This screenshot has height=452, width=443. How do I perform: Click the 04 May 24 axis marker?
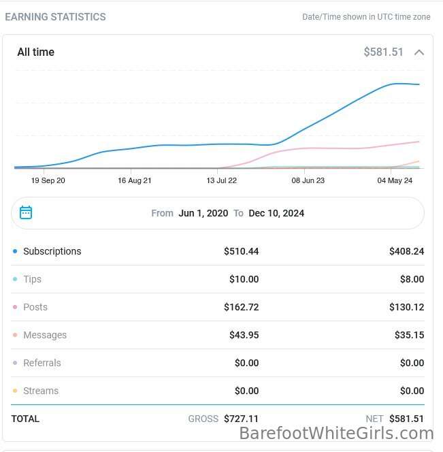[395, 180]
